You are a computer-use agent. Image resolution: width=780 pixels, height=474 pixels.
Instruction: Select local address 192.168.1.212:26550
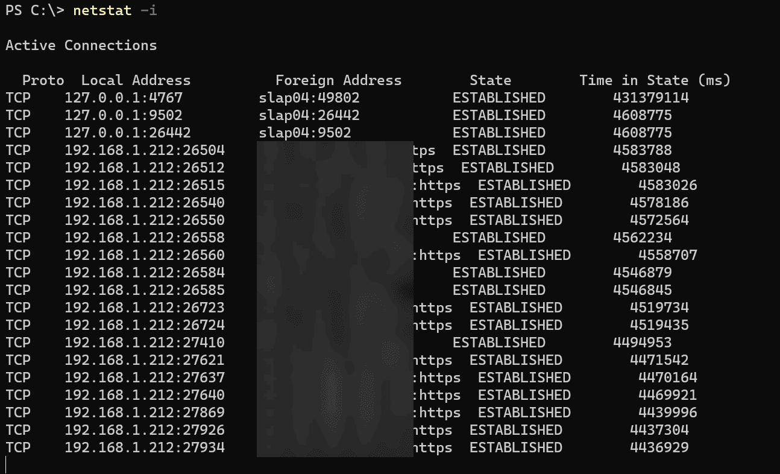pos(145,220)
